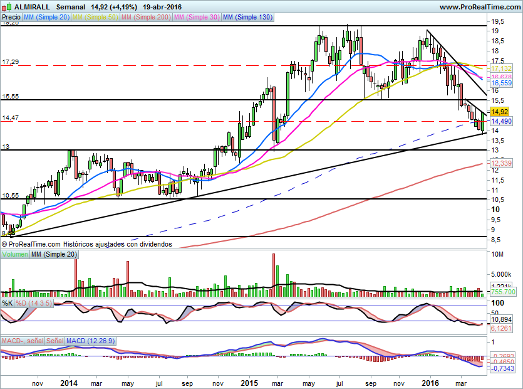Click the date 19-abr-2016

click(162, 7)
